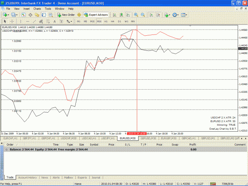248x186 pixels.
Task: Switch to bar chart display
Action: 115,15
